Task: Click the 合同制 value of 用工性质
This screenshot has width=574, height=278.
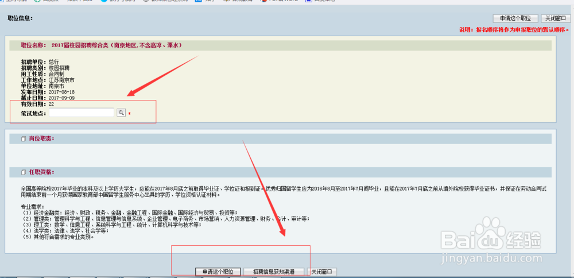Action: tap(56, 74)
